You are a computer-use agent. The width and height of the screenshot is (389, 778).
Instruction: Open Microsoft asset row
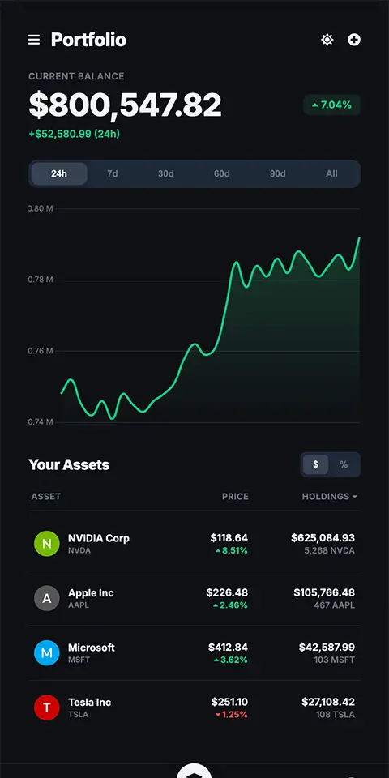(x=194, y=653)
